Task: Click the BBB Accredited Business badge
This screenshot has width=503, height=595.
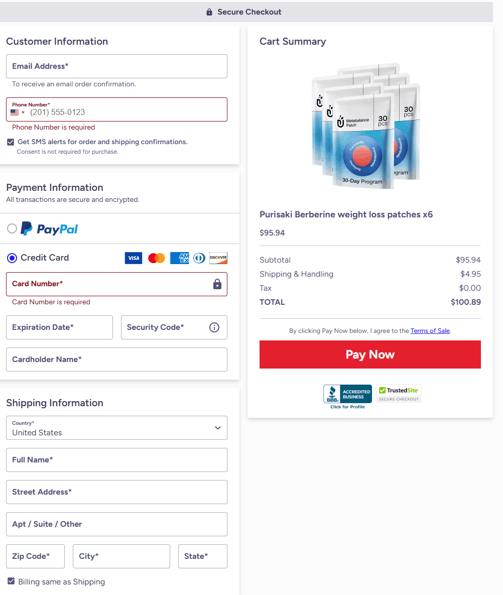Action: [x=347, y=397]
